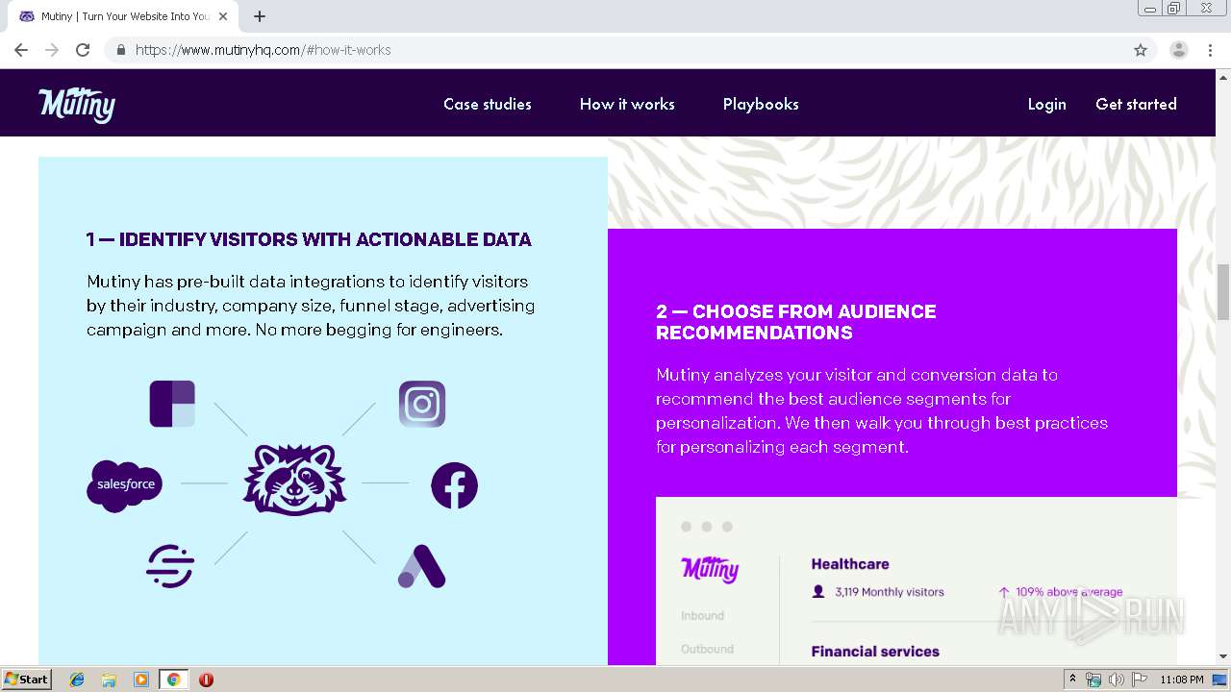Image resolution: width=1231 pixels, height=692 pixels.
Task: Click the Financial services segment heading
Action: [x=875, y=651]
